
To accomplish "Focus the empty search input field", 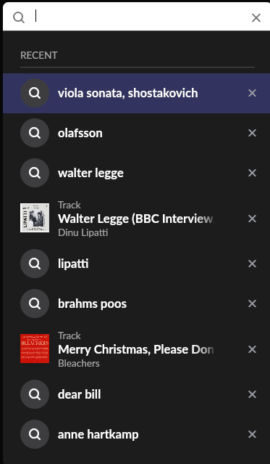I will (140, 17).
